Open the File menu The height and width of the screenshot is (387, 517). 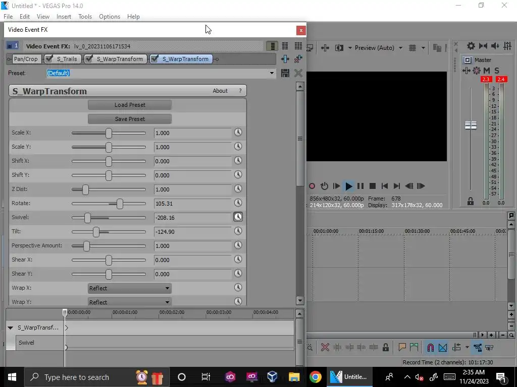[8, 17]
